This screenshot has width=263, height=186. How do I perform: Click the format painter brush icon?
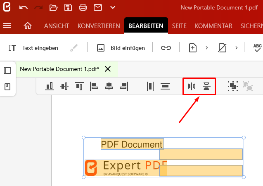pyautogui.click(x=74, y=48)
